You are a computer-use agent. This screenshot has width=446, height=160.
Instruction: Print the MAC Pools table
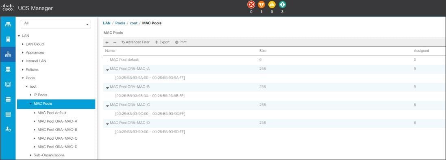181,42
